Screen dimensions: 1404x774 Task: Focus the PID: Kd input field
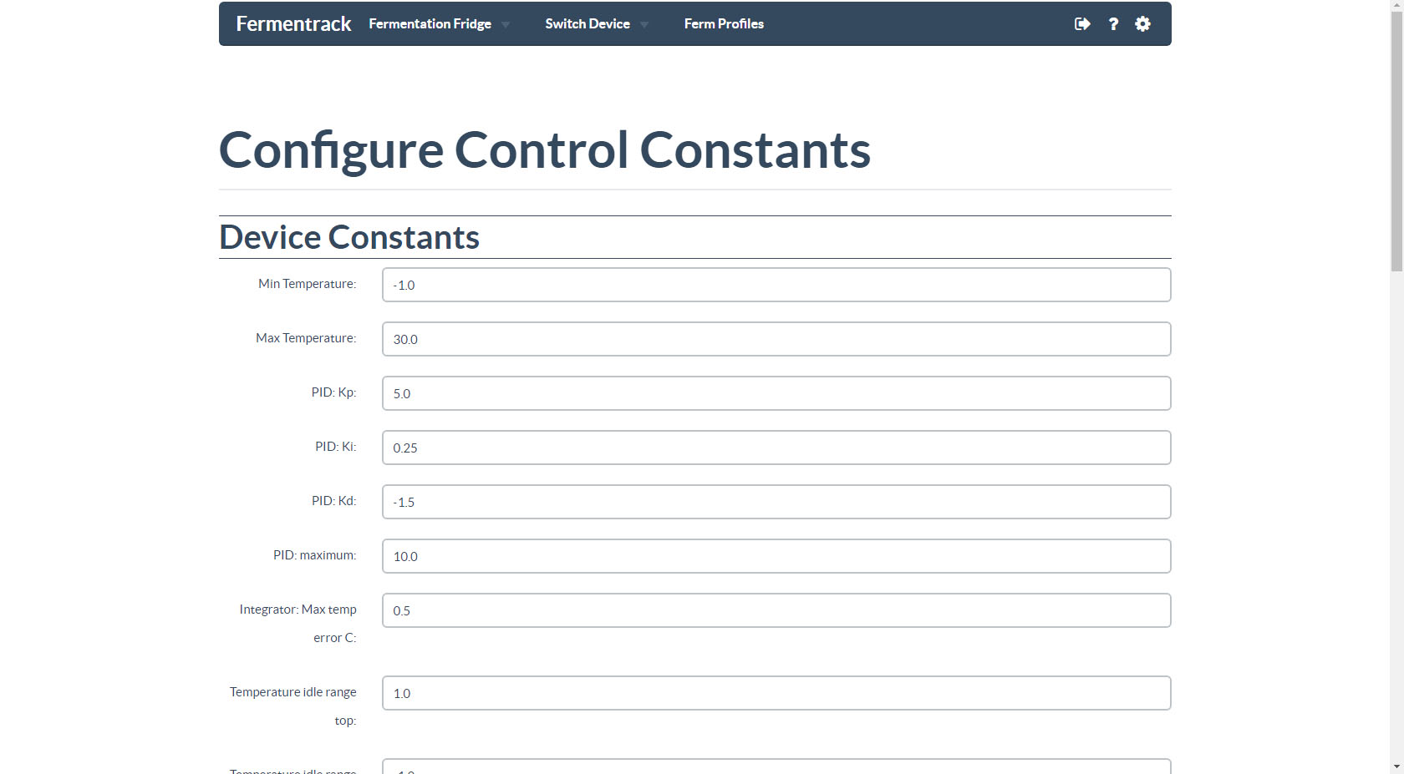click(776, 502)
